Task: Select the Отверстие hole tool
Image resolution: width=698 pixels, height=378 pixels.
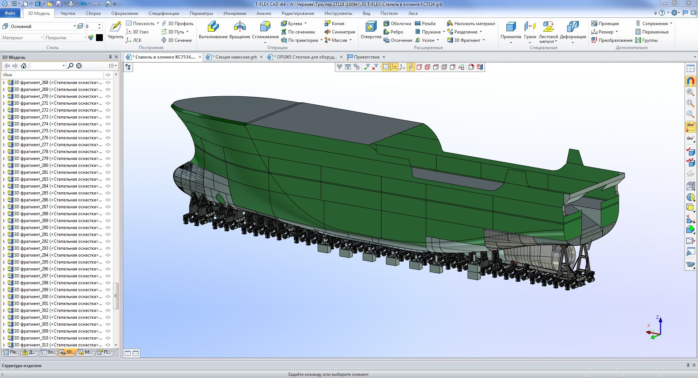Action: (371, 30)
